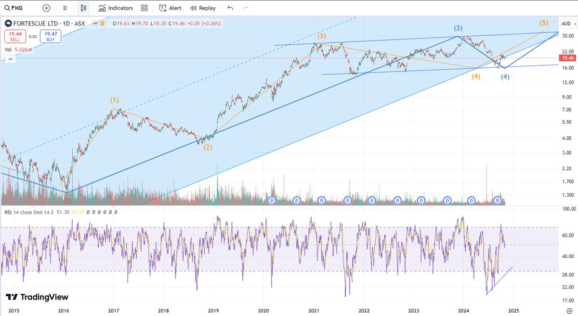Start bar Replay mode

click(x=203, y=8)
